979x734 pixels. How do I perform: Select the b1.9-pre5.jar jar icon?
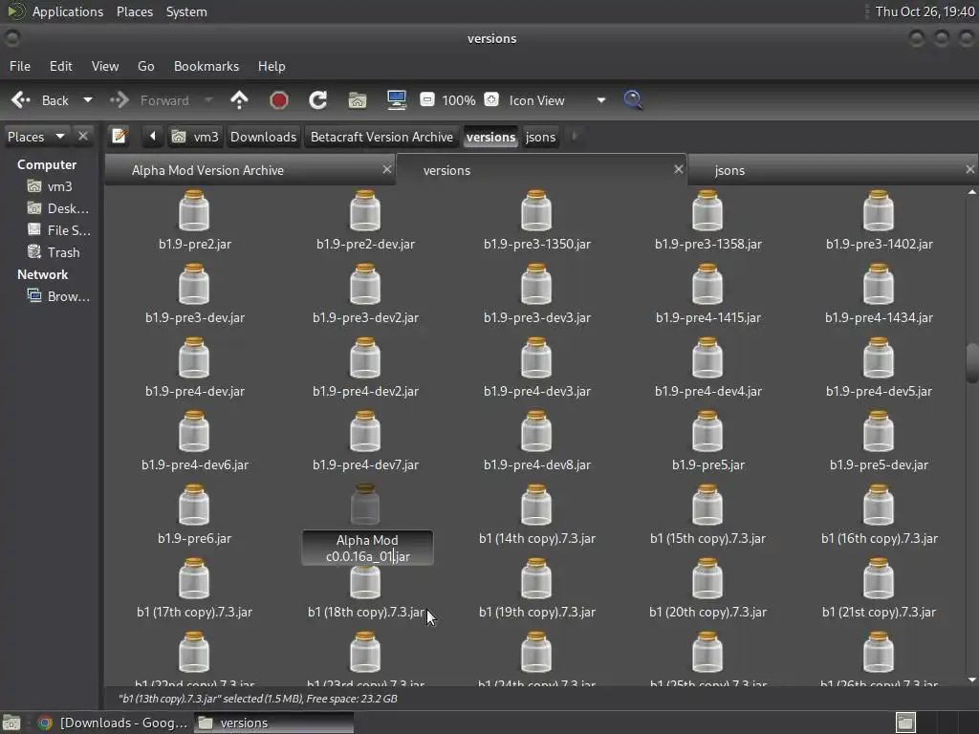[707, 432]
